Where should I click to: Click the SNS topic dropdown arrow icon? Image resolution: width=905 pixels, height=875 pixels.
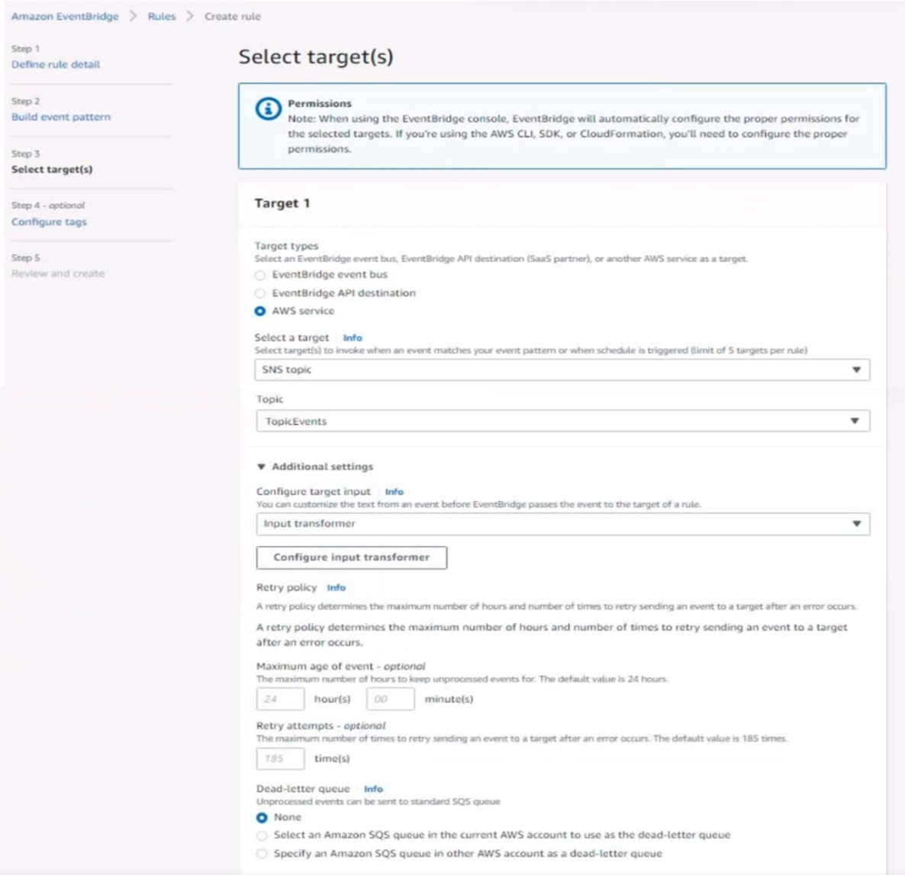point(856,370)
